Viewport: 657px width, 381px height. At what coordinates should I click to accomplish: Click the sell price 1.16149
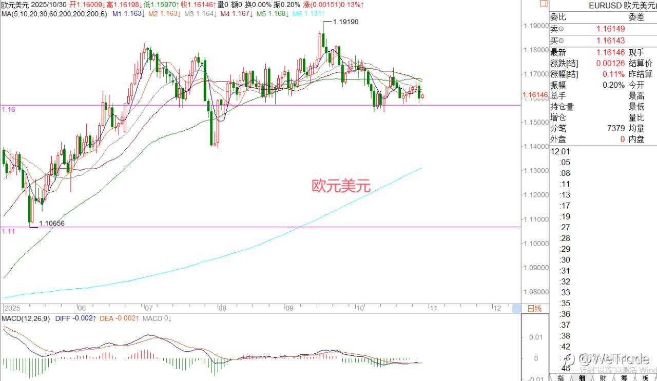(610, 29)
